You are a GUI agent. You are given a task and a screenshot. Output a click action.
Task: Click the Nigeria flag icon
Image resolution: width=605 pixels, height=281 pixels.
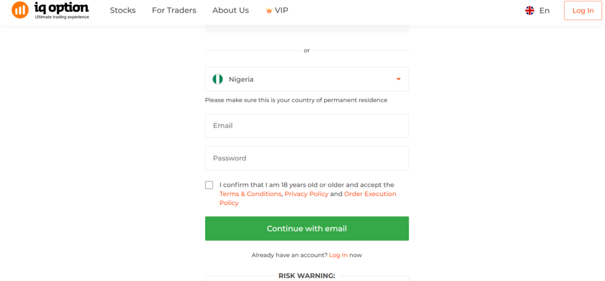coord(217,80)
